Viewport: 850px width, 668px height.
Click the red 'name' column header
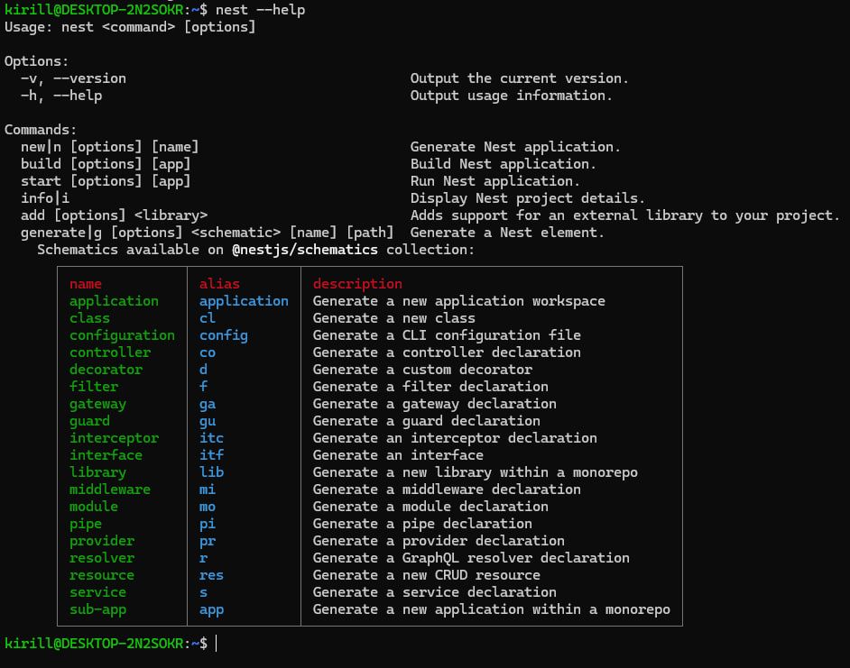pos(86,284)
